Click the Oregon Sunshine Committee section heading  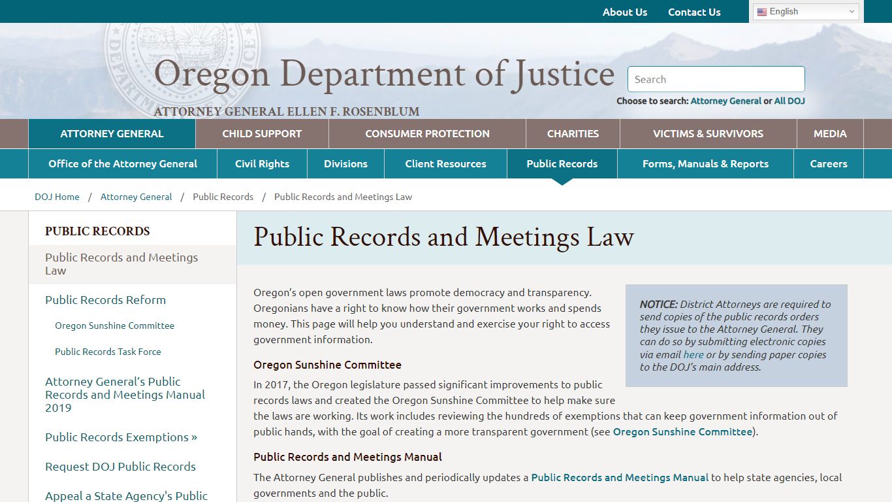tap(327, 365)
